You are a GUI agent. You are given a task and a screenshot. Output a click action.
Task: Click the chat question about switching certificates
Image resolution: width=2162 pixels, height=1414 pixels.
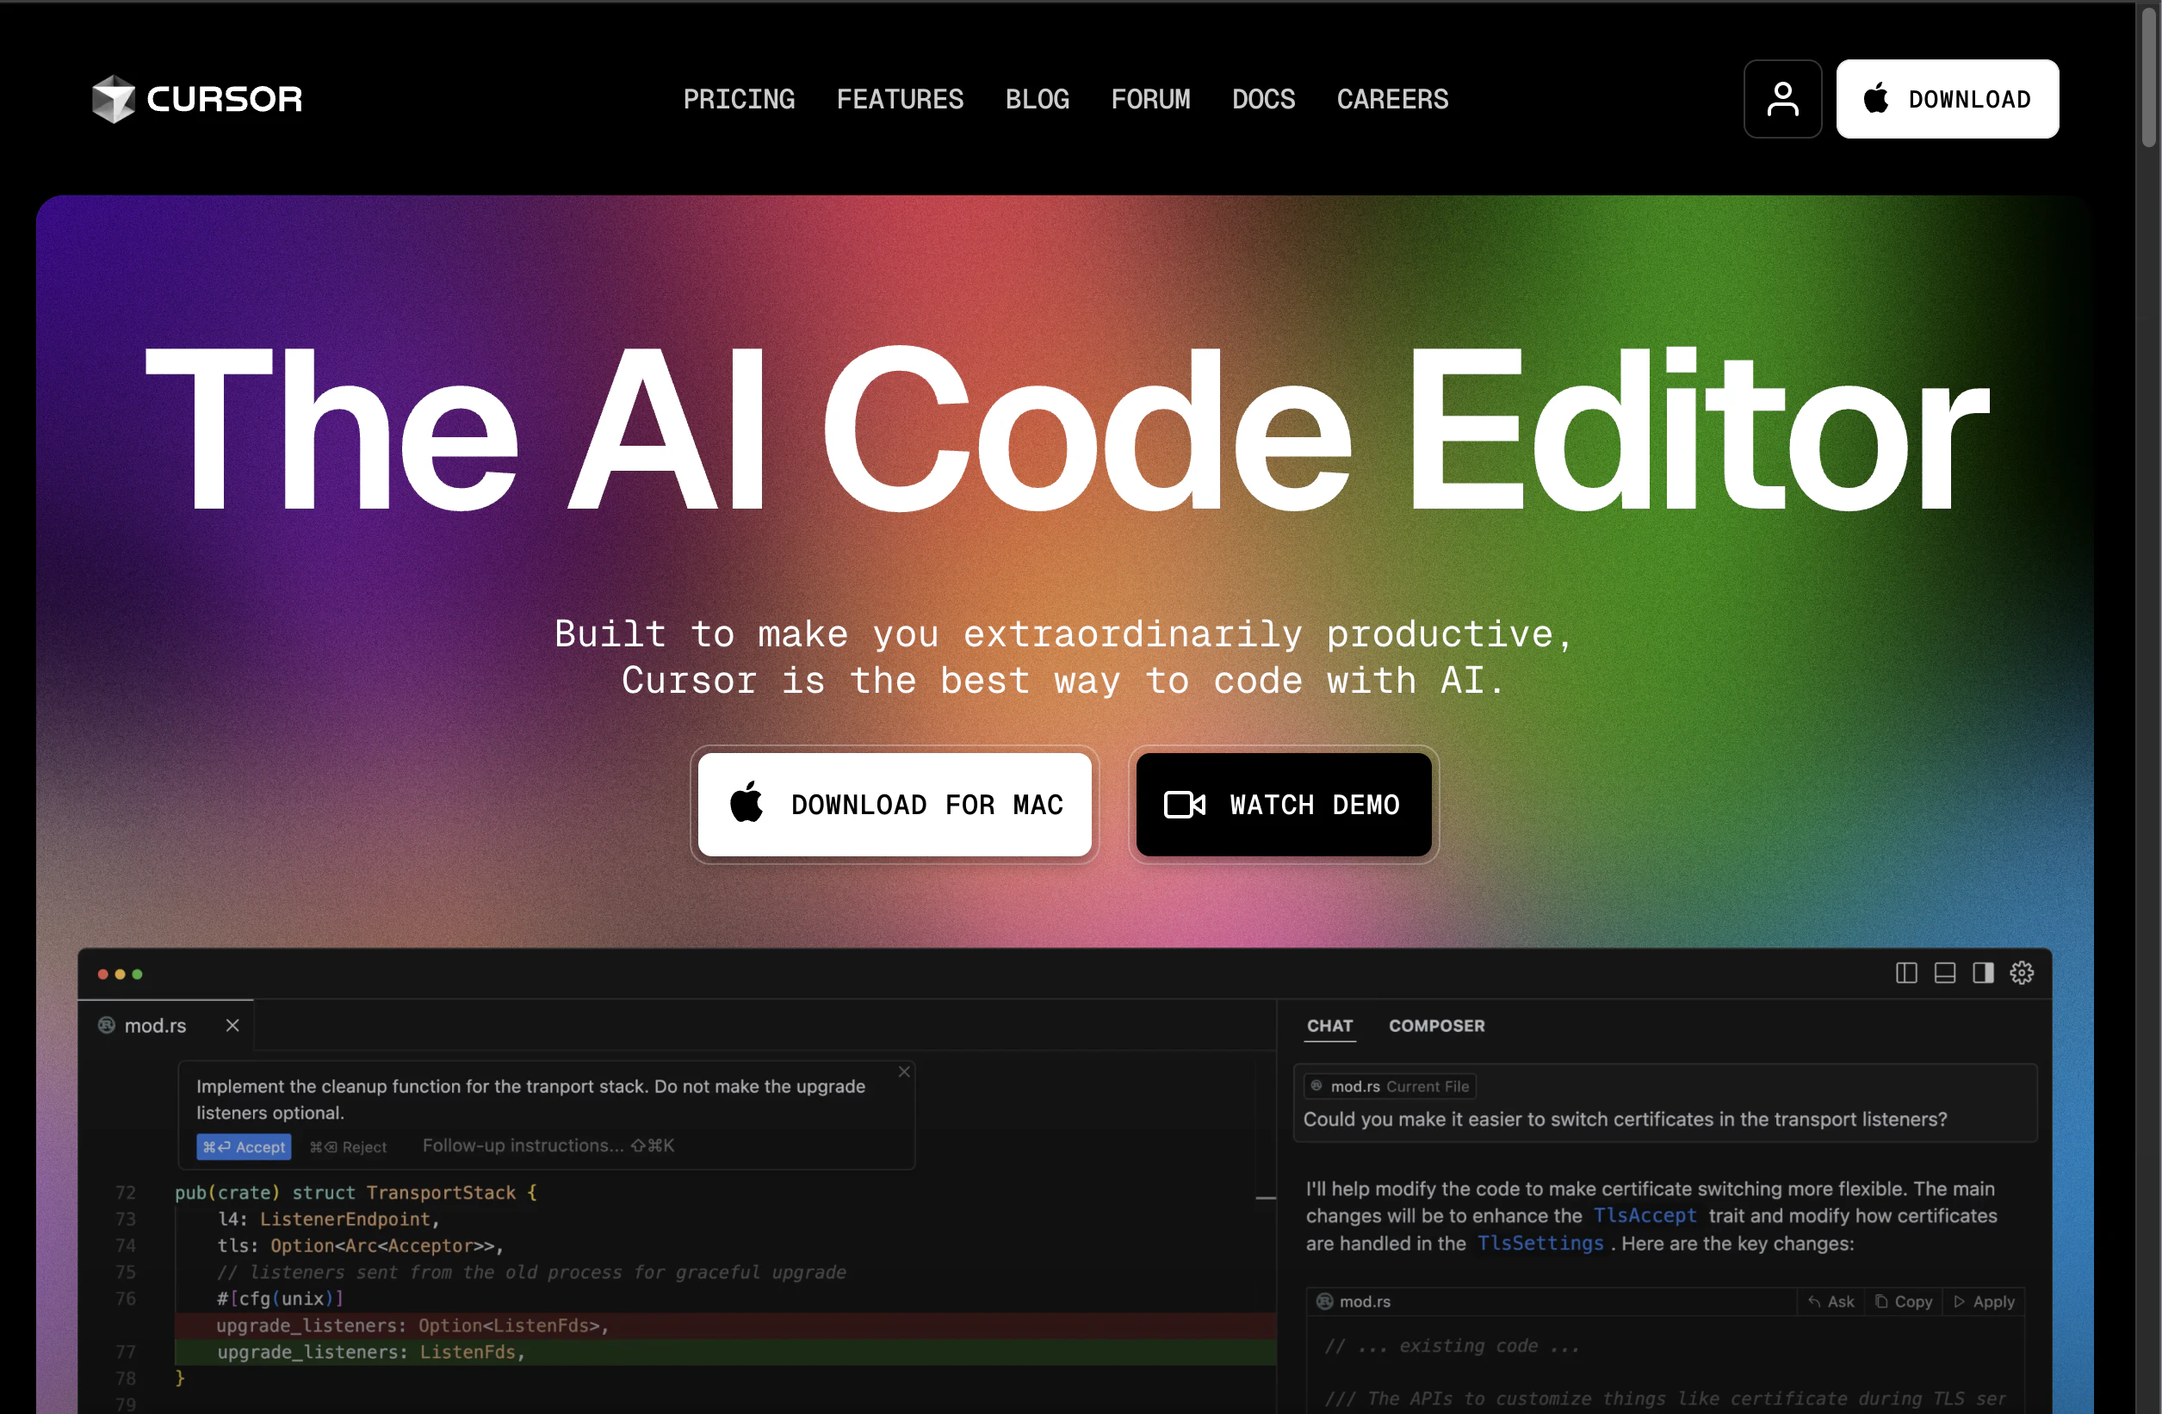pyautogui.click(x=1624, y=1119)
